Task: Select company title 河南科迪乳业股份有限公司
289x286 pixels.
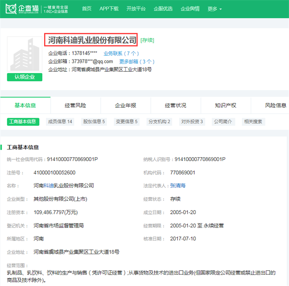Action: (x=92, y=40)
